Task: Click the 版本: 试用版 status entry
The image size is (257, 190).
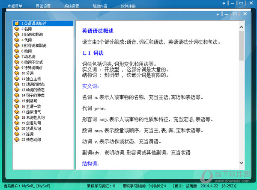Action: tap(205, 186)
